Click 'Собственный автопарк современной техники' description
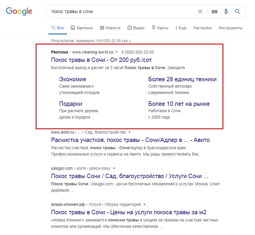Viewport: 255px width, 235px height. click(170, 89)
